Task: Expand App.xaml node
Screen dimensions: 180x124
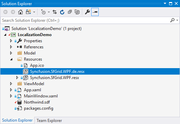Action: pos(11,90)
